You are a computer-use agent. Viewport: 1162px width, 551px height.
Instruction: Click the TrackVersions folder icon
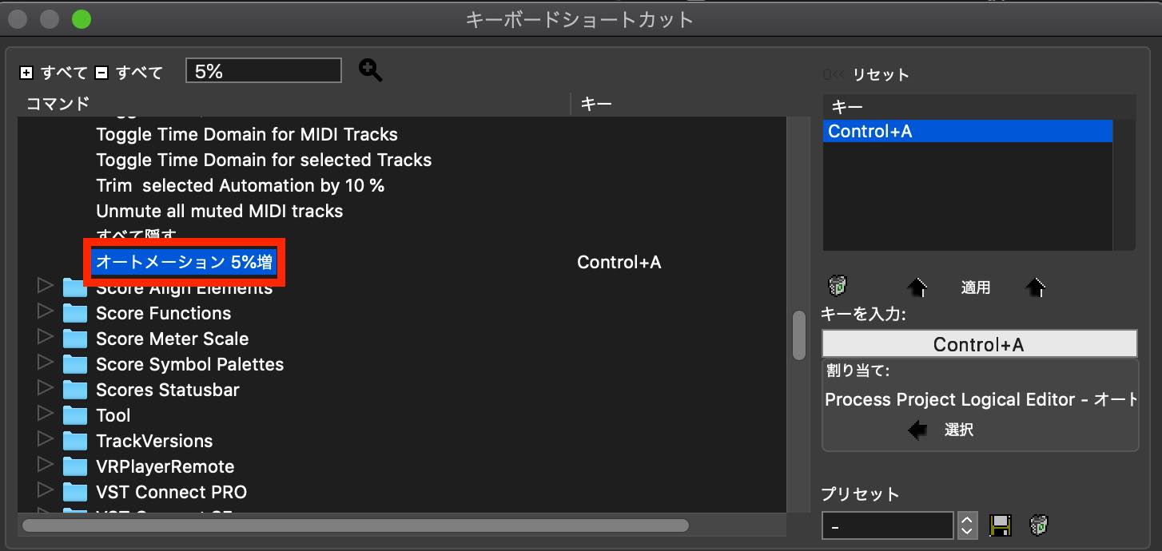click(x=75, y=441)
